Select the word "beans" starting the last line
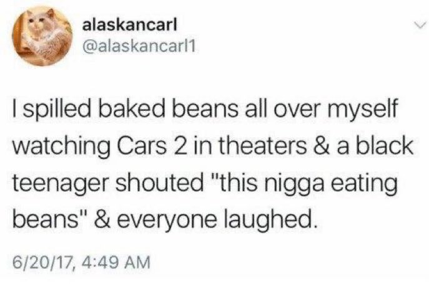 point(42,219)
